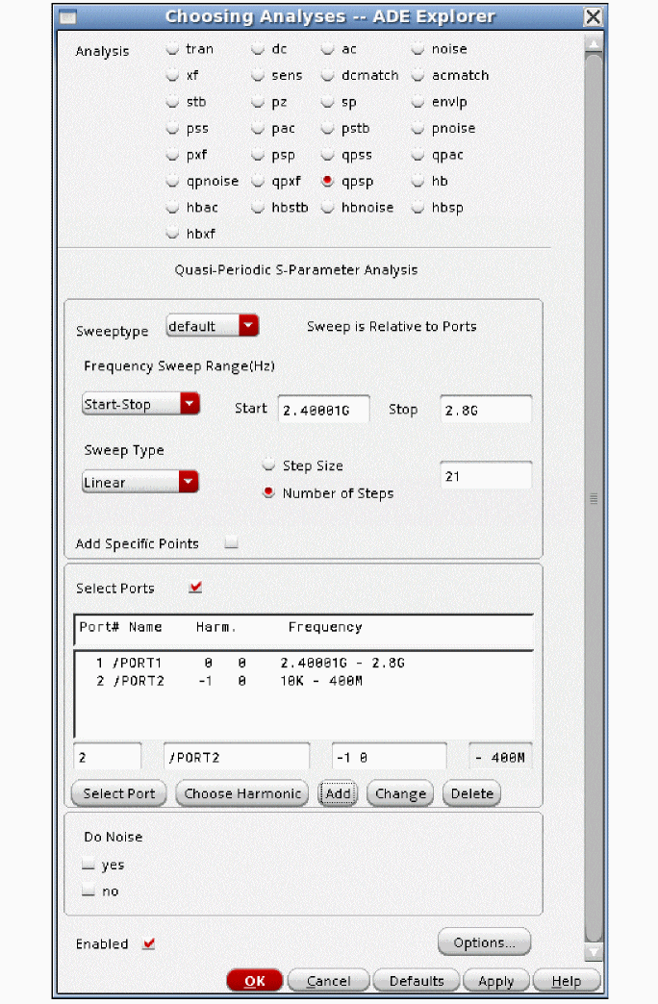Choose hbac analysis option
Image resolution: width=658 pixels, height=1004 pixels.
point(172,208)
